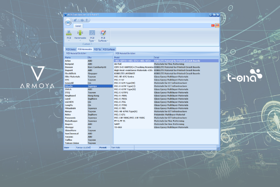Switch language with the US flag icon
The image size is (280, 187).
point(217,26)
